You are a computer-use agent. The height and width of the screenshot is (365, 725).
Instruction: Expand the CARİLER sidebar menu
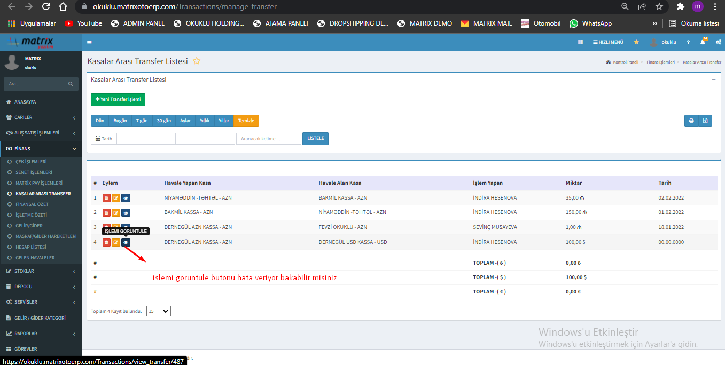coord(41,117)
